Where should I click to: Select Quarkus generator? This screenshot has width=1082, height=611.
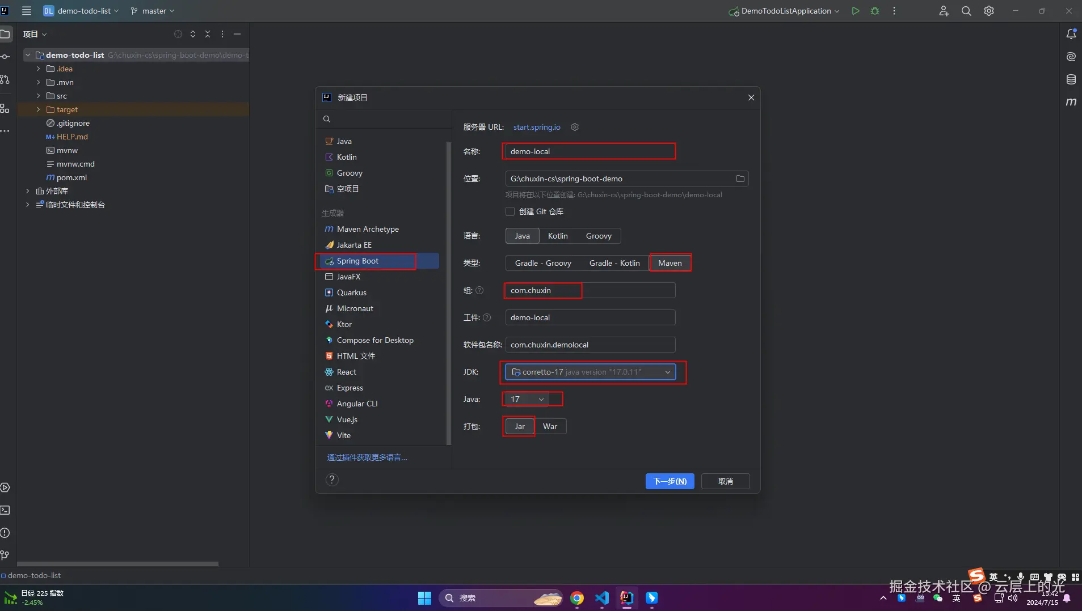pos(379,292)
